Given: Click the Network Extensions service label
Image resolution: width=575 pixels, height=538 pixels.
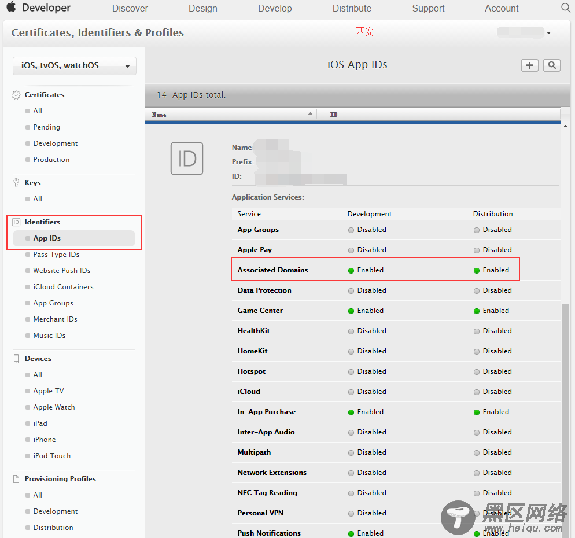Looking at the screenshot, I should coord(272,473).
